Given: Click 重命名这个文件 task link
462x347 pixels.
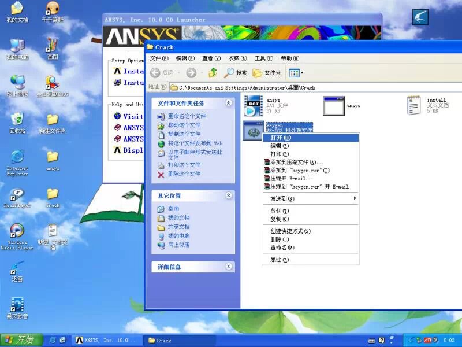Looking at the screenshot, I should pyautogui.click(x=187, y=116).
